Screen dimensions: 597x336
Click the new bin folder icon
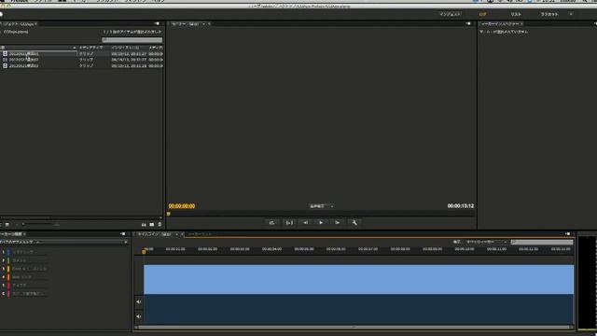[144, 225]
